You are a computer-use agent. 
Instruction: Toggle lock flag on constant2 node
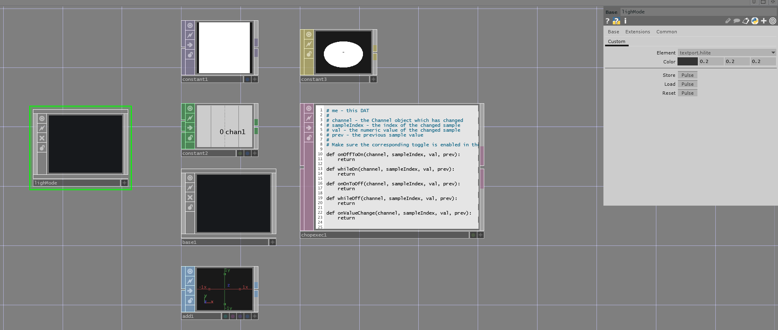[190, 138]
